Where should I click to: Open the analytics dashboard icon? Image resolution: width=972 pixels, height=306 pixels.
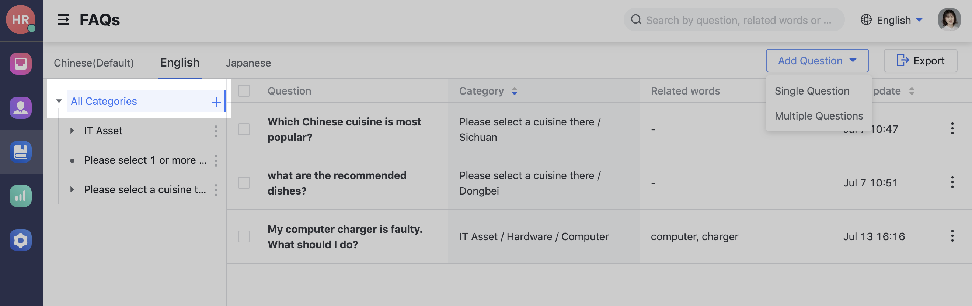[21, 196]
